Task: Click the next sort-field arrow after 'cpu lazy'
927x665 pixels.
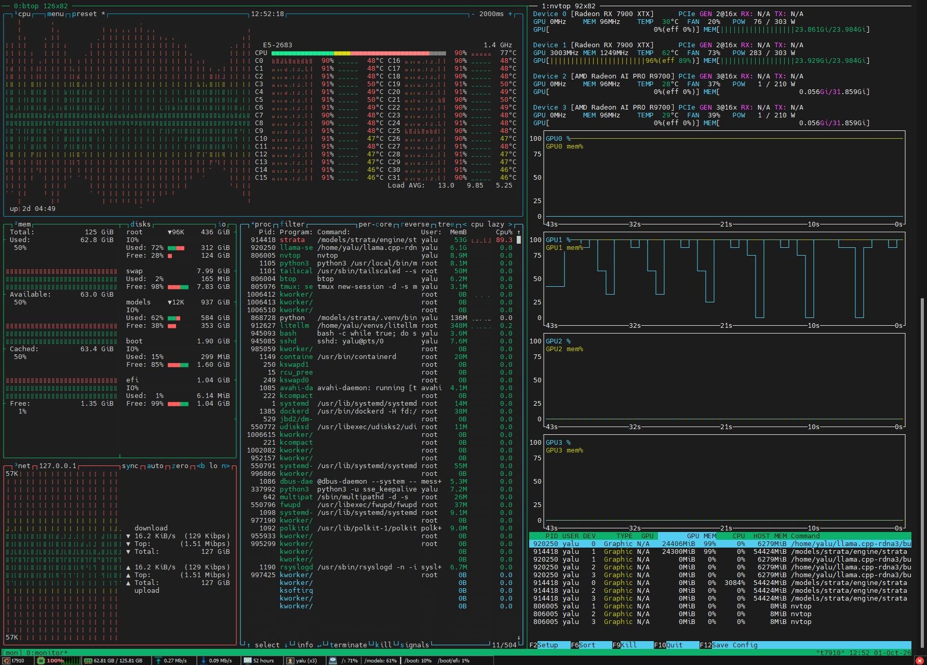Action: (510, 224)
